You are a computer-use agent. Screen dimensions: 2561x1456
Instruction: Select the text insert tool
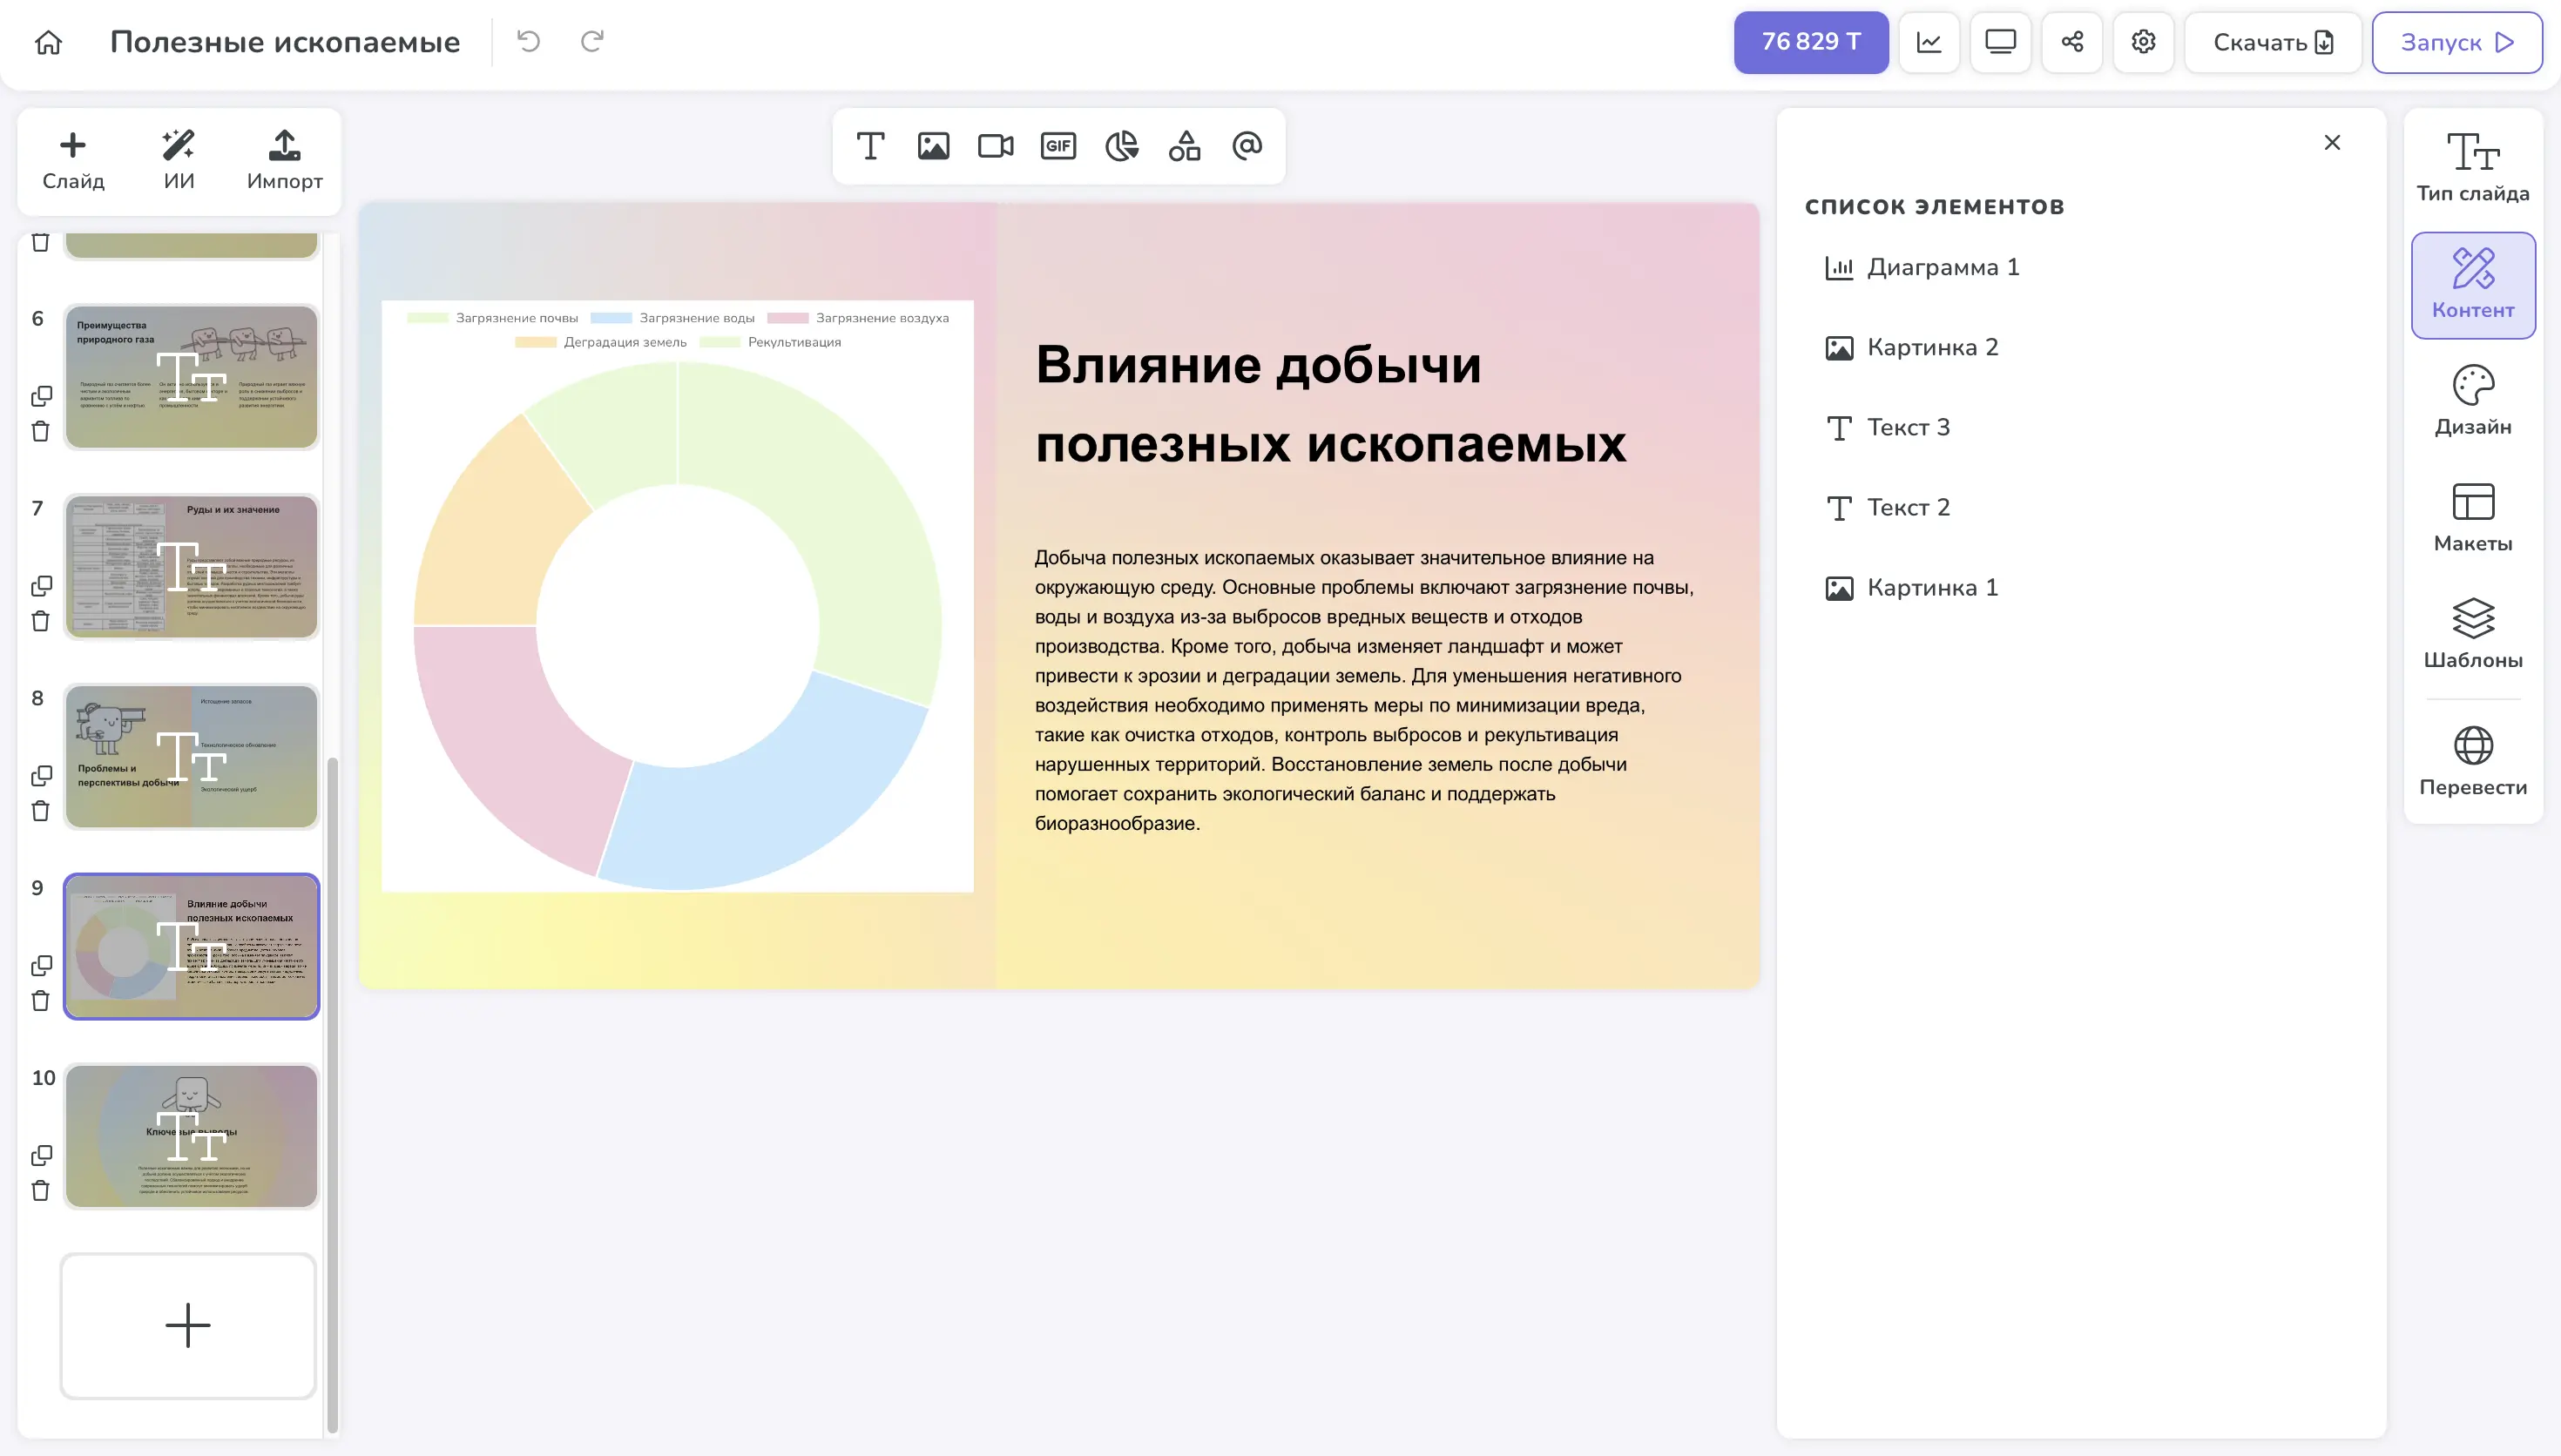click(870, 146)
